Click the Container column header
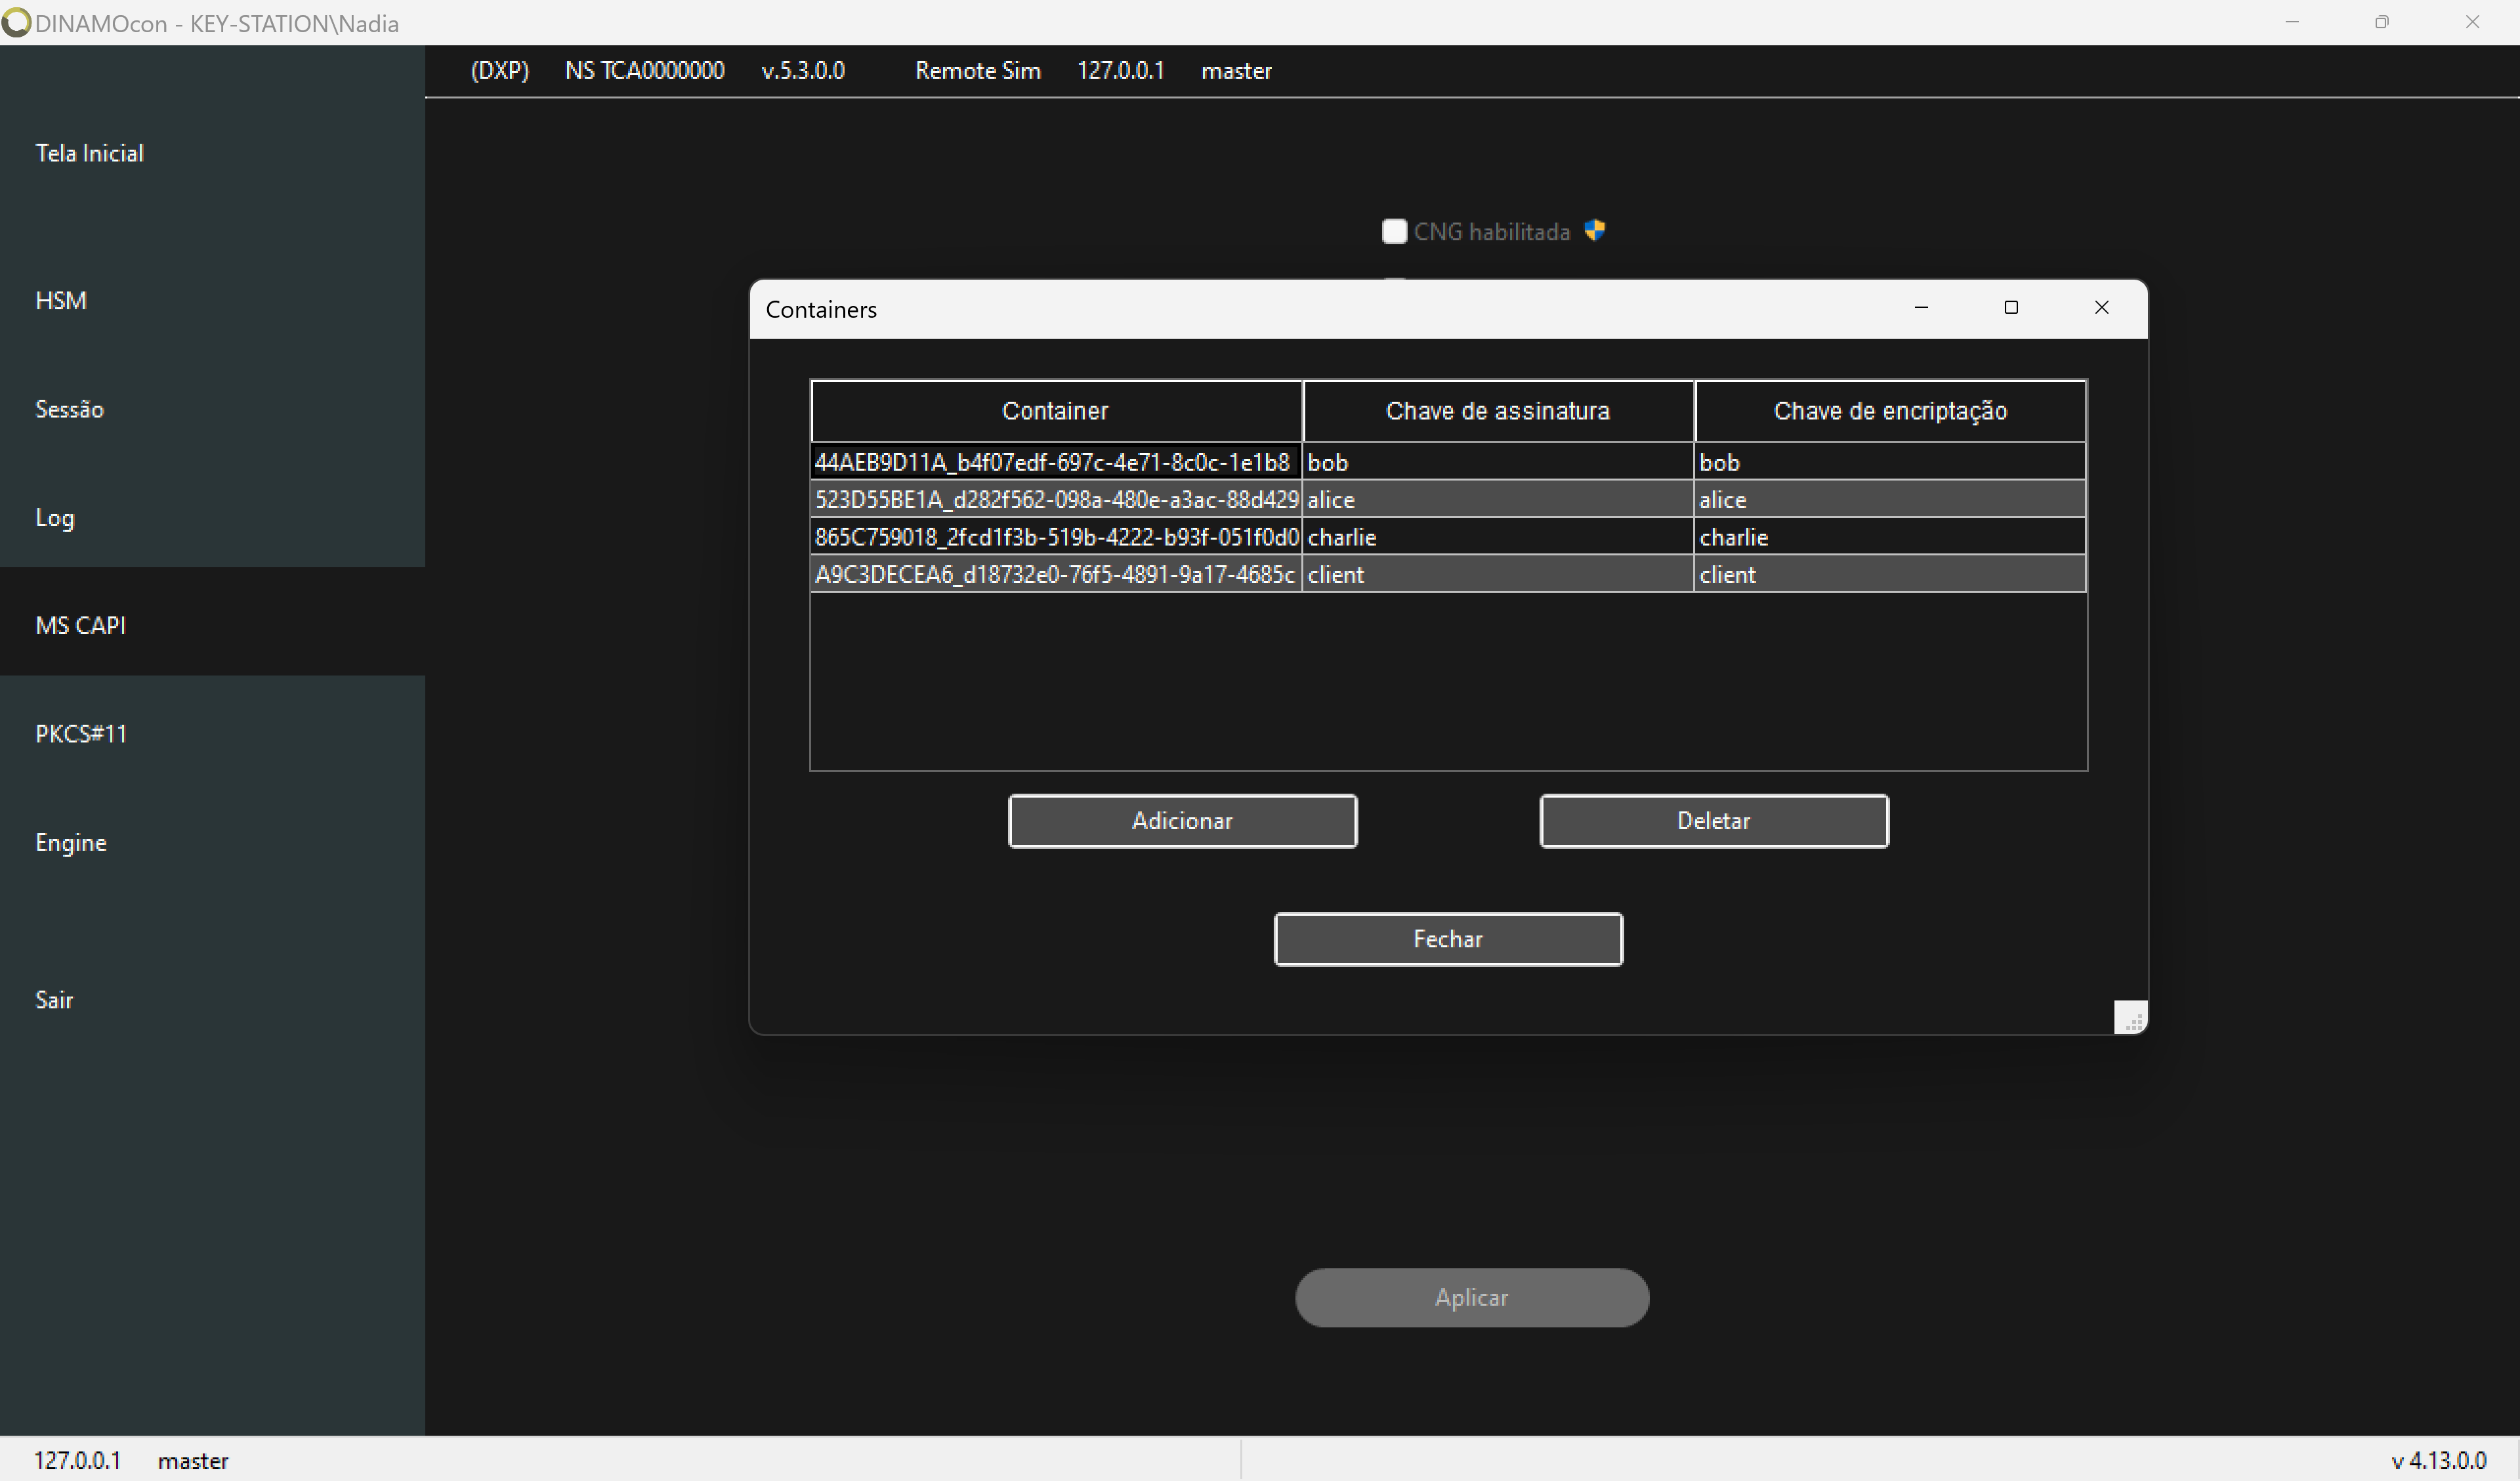Viewport: 2520px width, 1481px height. tap(1056, 410)
